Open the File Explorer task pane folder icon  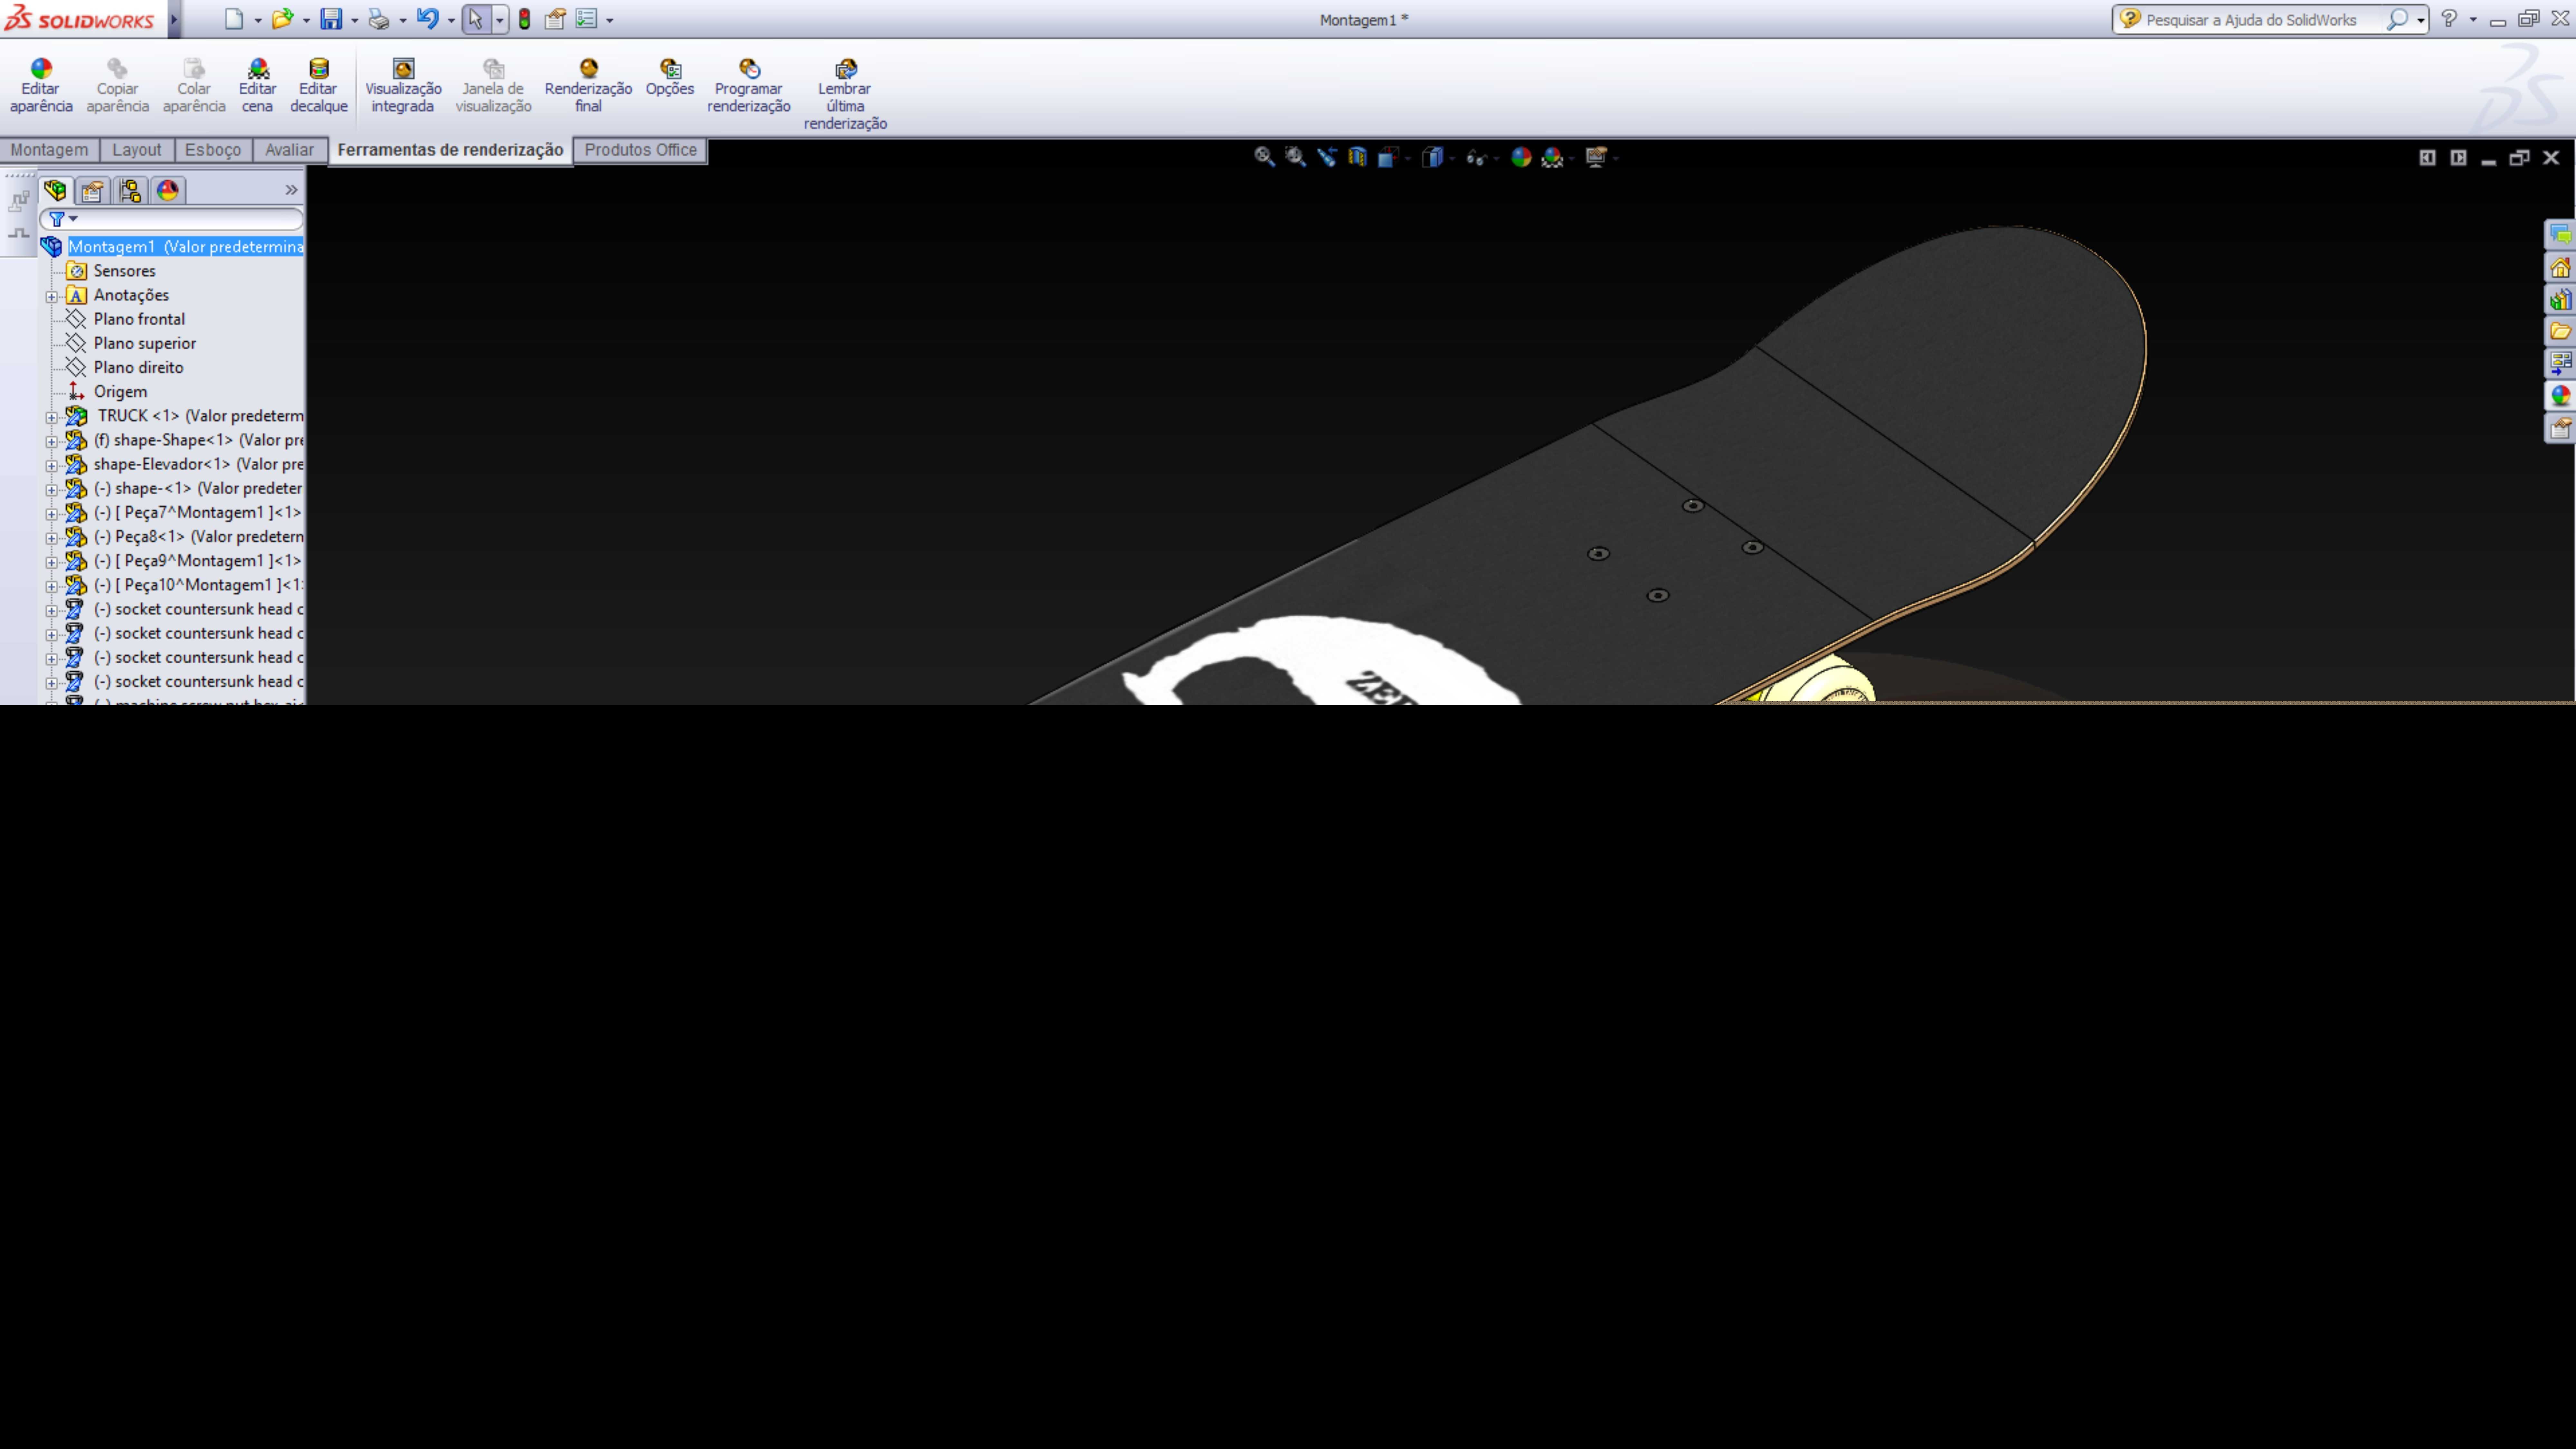[x=2560, y=331]
